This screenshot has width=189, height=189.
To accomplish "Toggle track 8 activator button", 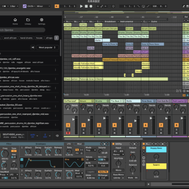I will [x=176, y=125].
